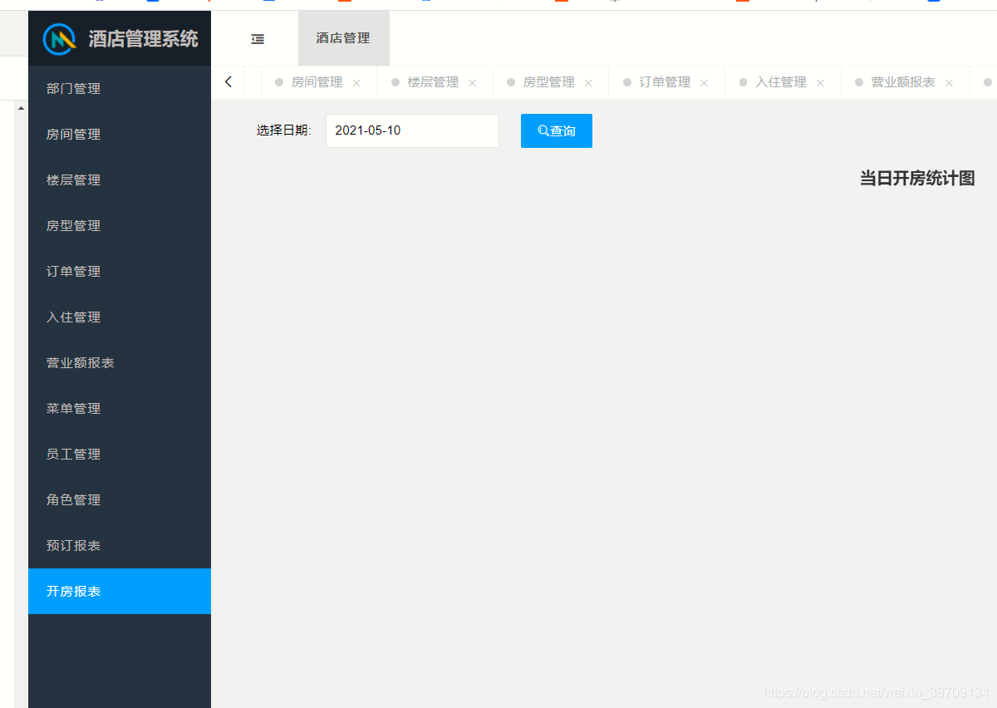Open 入住管理 in the sidebar
997x708 pixels.
click(x=120, y=317)
